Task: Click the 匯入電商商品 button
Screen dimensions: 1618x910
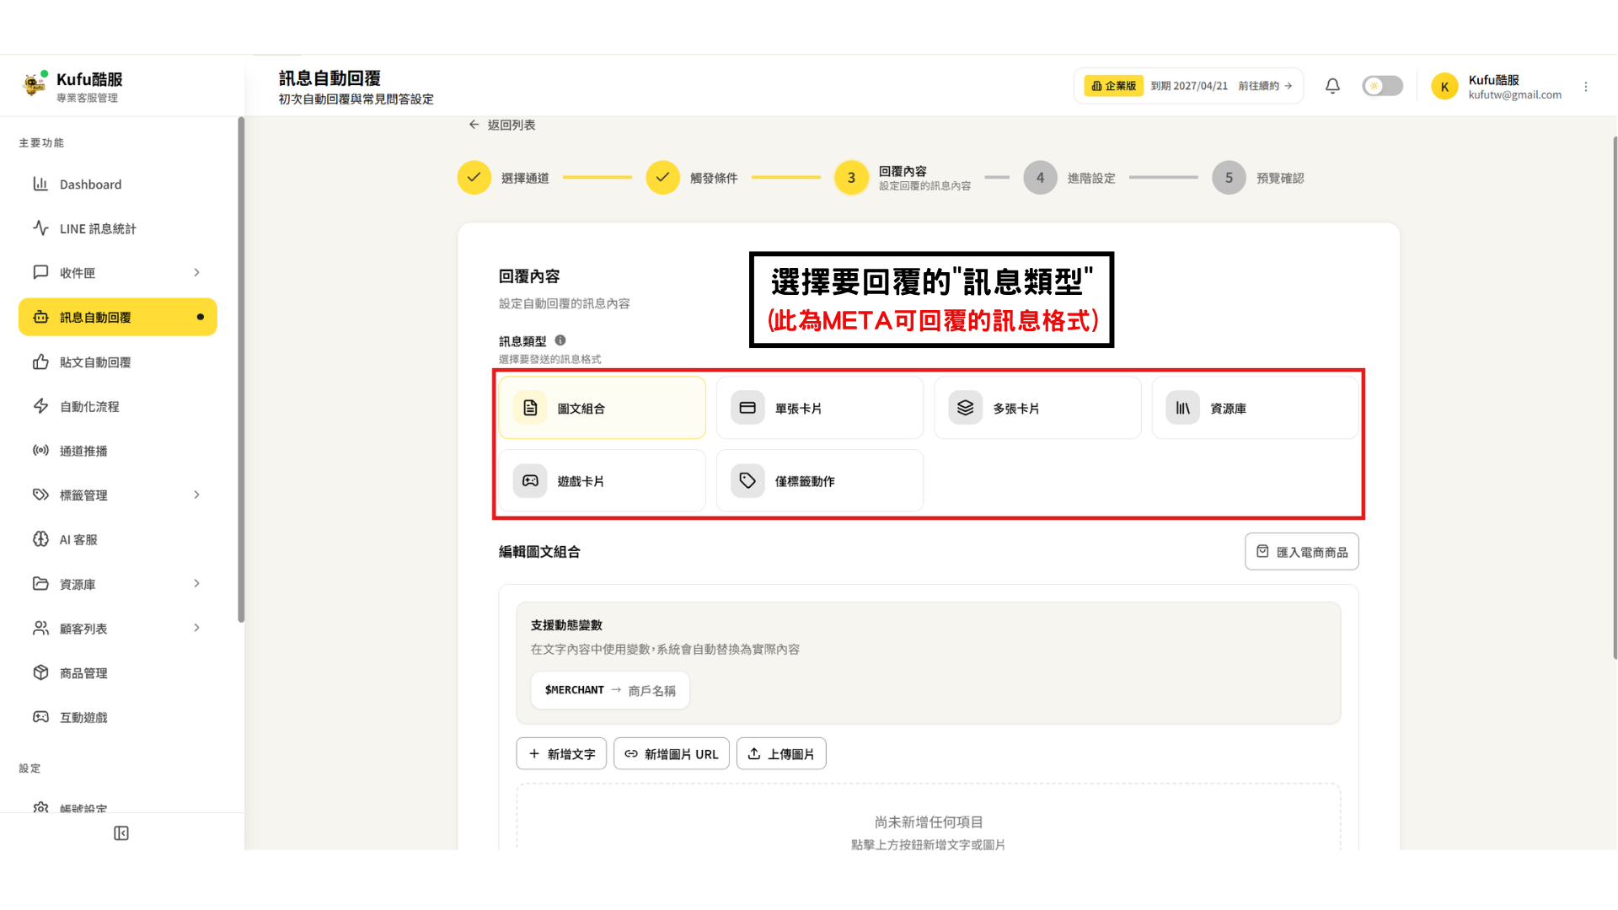Action: [x=1301, y=552]
